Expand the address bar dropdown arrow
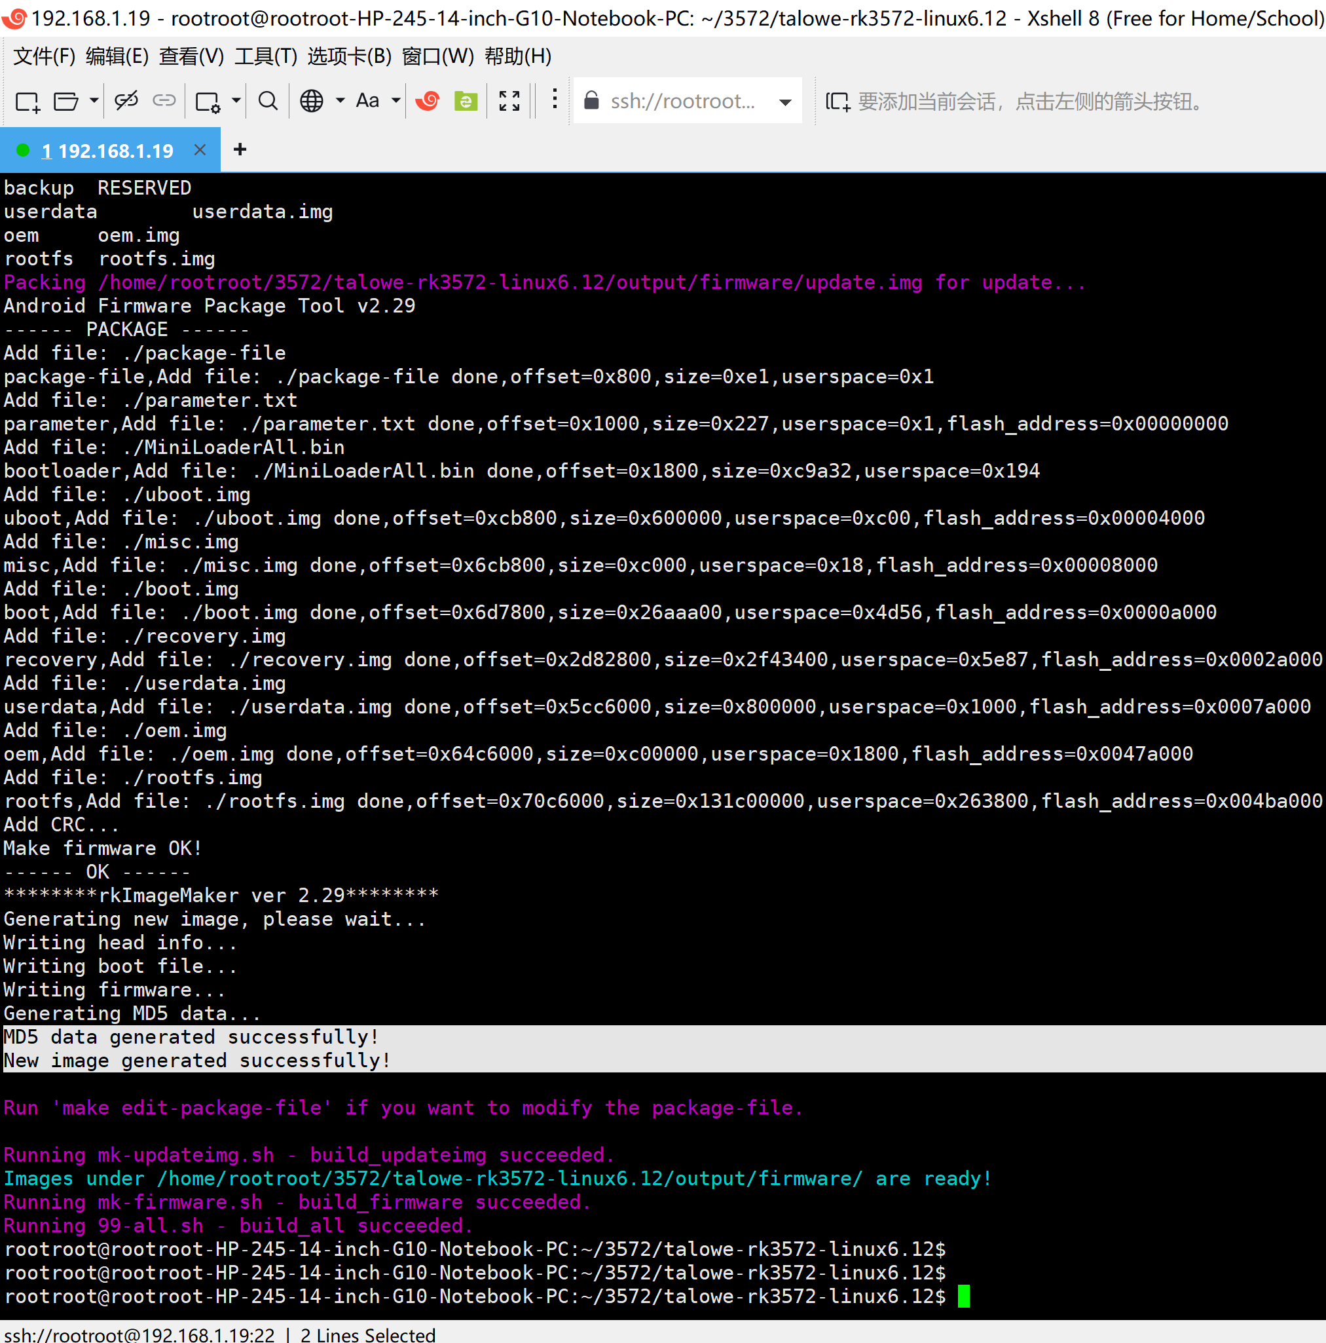This screenshot has width=1326, height=1343. coord(785,102)
